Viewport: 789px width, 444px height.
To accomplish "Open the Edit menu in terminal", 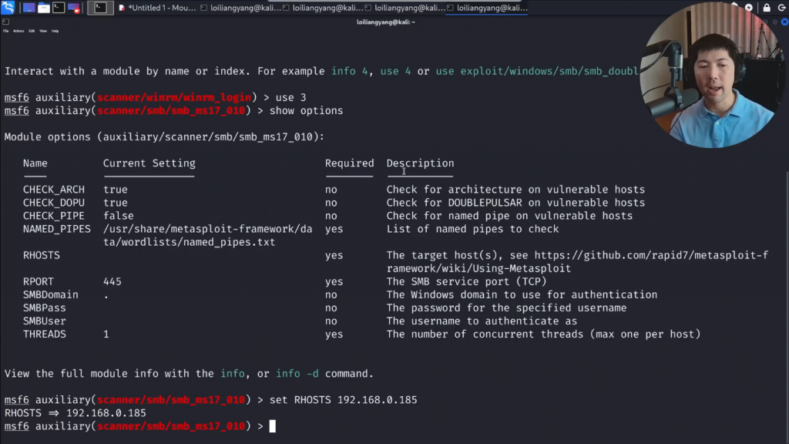I will (x=32, y=31).
